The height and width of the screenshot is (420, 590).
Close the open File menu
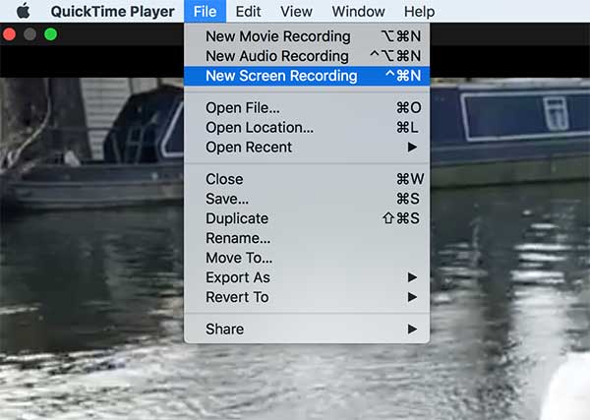pyautogui.click(x=206, y=11)
